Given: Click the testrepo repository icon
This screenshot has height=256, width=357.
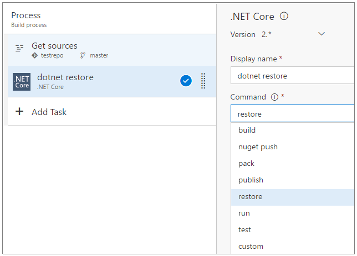Looking at the screenshot, I should click(34, 55).
